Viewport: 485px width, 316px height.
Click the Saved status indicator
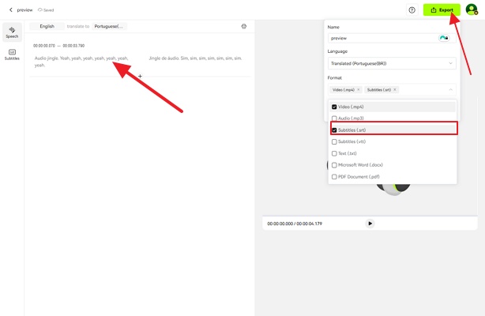(46, 10)
